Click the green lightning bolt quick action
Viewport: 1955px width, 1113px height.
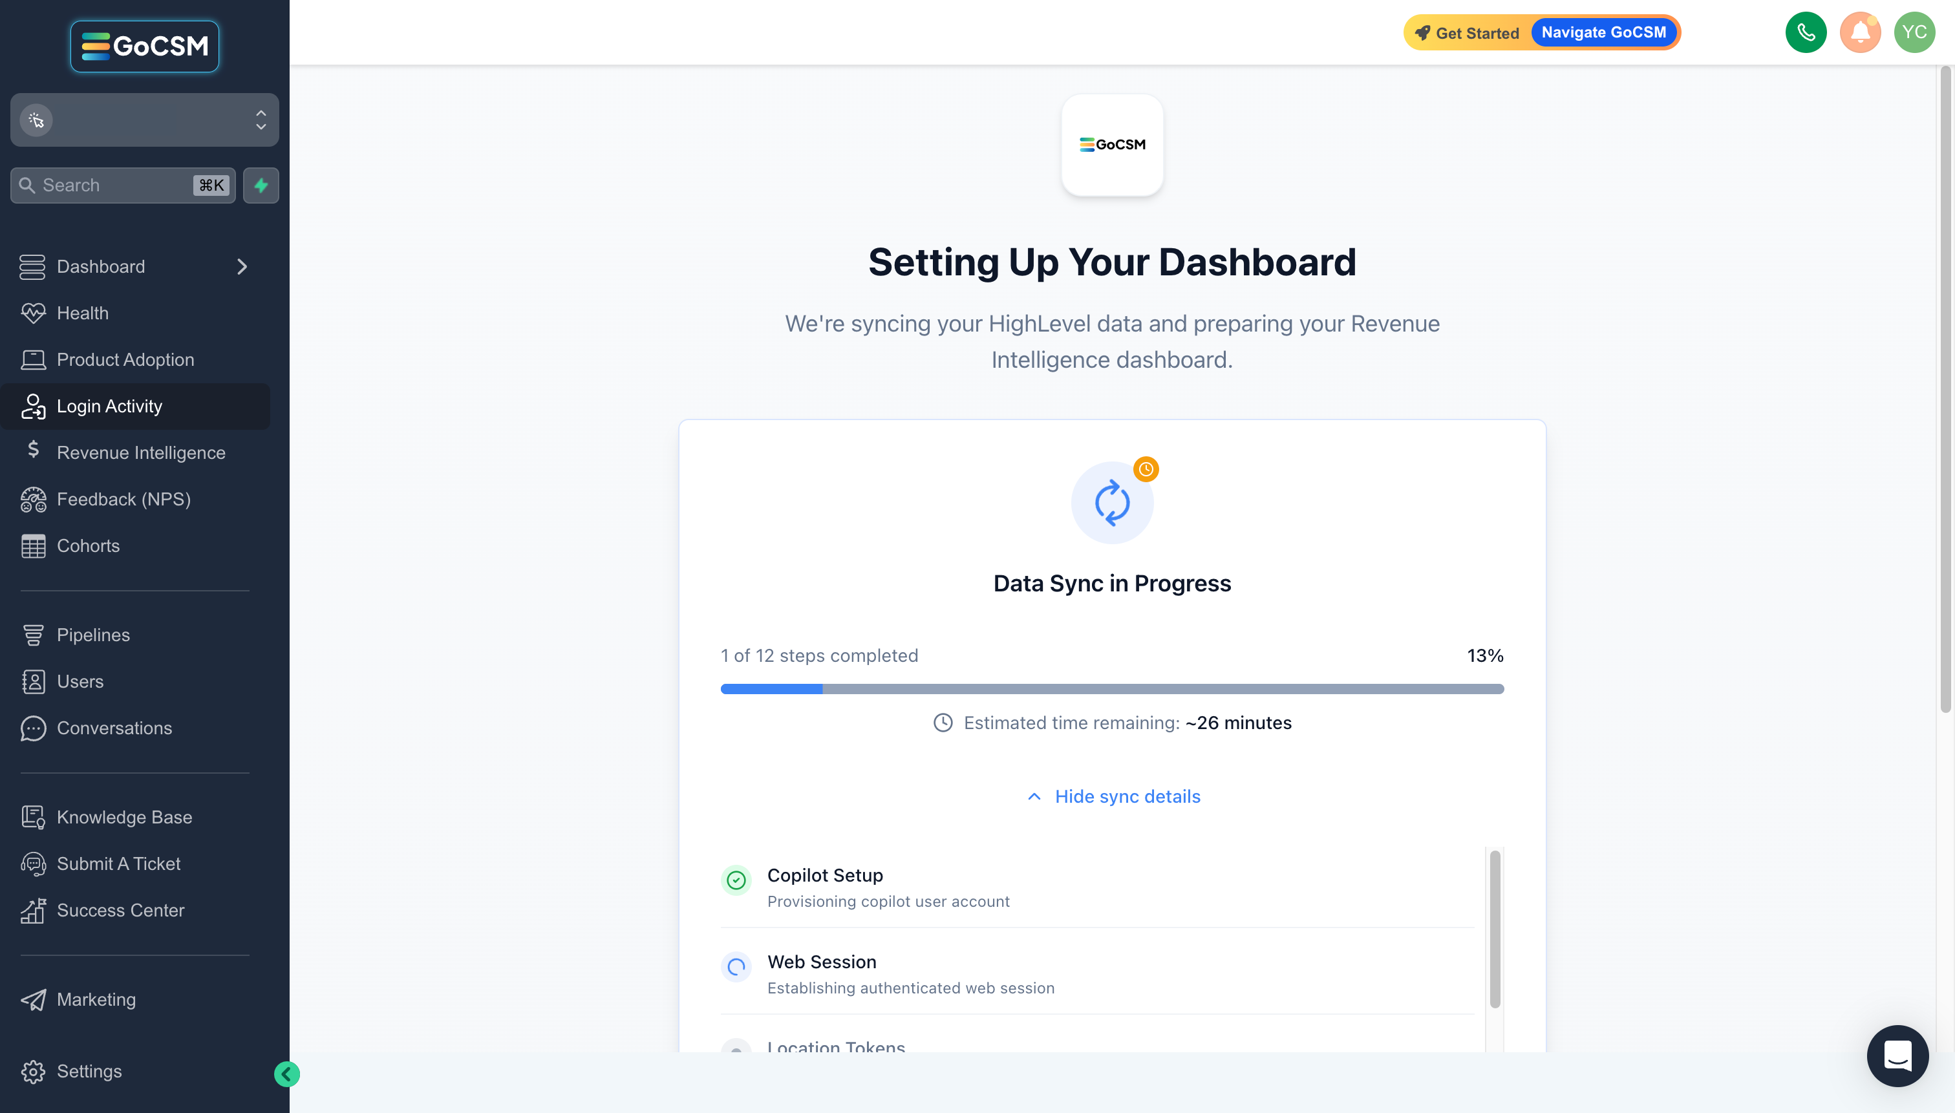[x=261, y=185]
